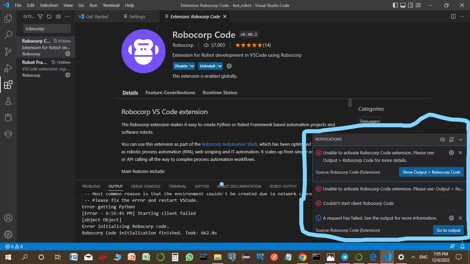Click Show Output > Robocorp Code button

pyautogui.click(x=431, y=172)
